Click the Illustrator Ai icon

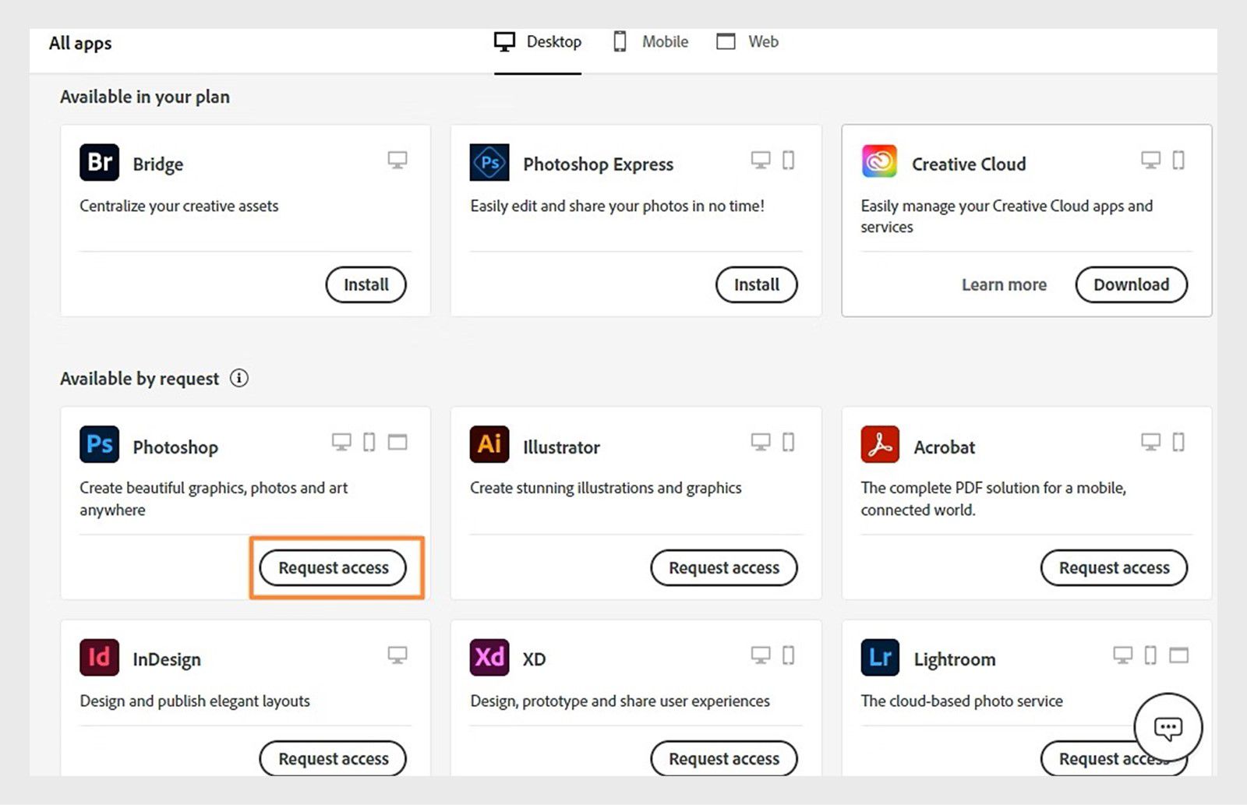[489, 445]
